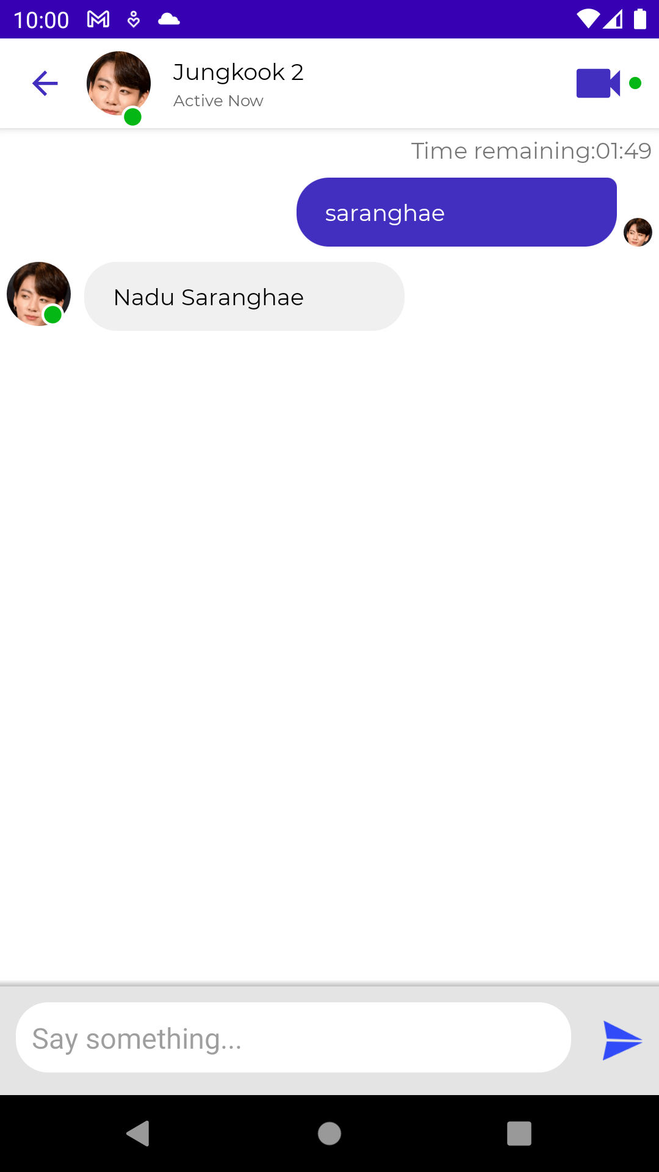Image resolution: width=659 pixels, height=1172 pixels.
Task: Tap the green online dot beside video icon
Action: (635, 83)
